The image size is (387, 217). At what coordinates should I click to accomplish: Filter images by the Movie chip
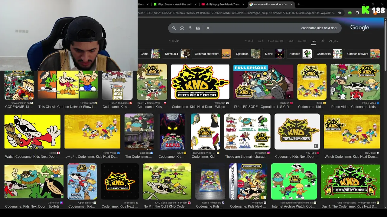[274, 54]
